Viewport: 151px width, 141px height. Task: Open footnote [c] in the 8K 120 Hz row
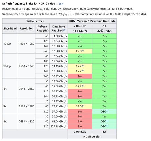tap(107, 126)
